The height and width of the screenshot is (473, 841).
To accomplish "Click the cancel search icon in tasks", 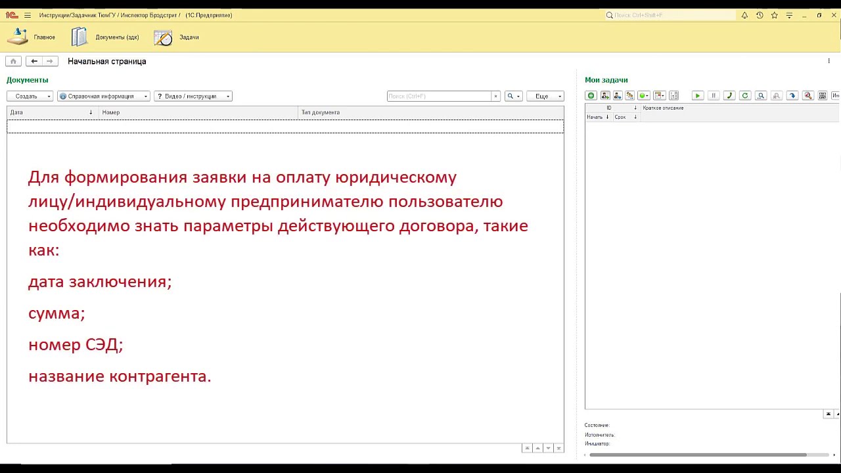I will click(777, 96).
